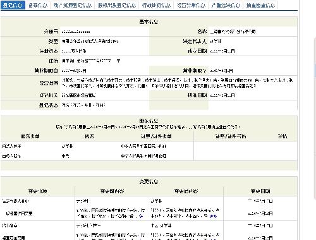316x240 pixels.
Task: Open the 经营异常信息 tab
Action: click(191, 5)
